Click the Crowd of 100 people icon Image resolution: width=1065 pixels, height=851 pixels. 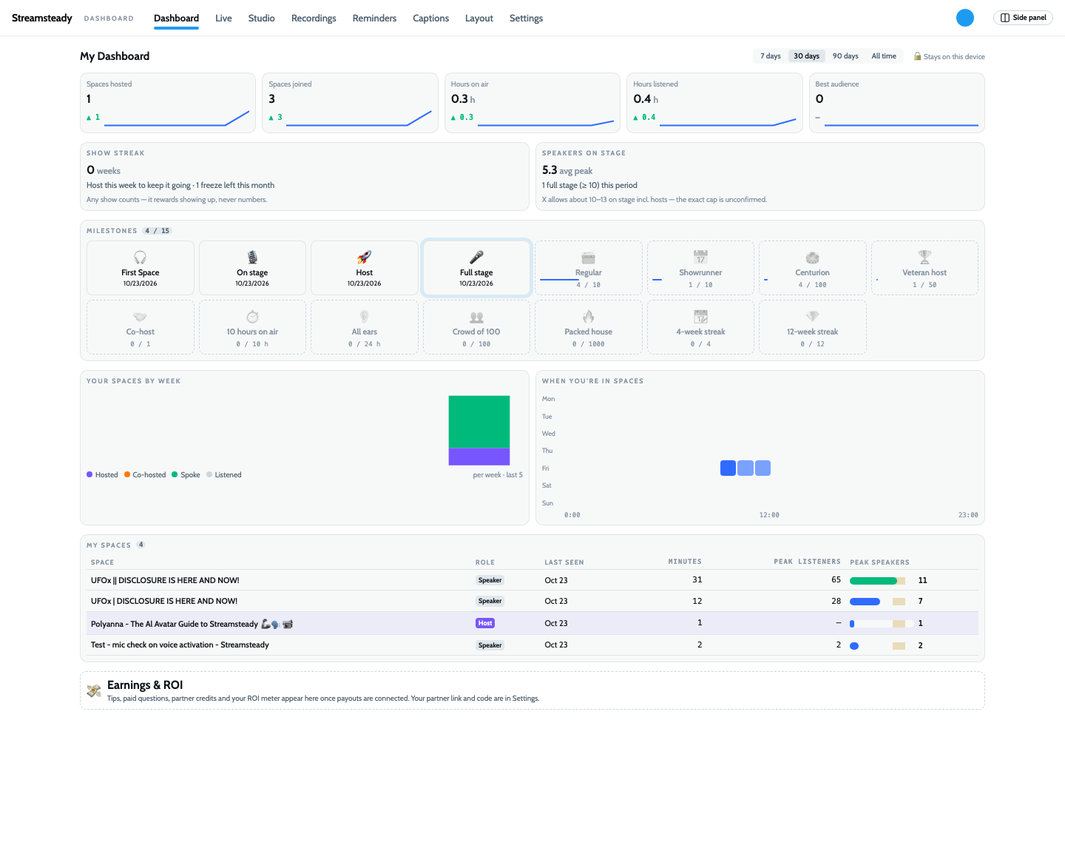(x=476, y=317)
